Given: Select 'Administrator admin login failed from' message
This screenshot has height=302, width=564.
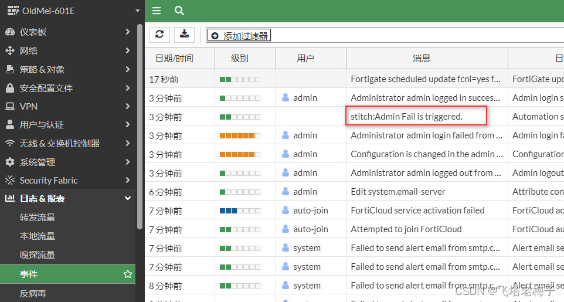Looking at the screenshot, I should coord(426,135).
